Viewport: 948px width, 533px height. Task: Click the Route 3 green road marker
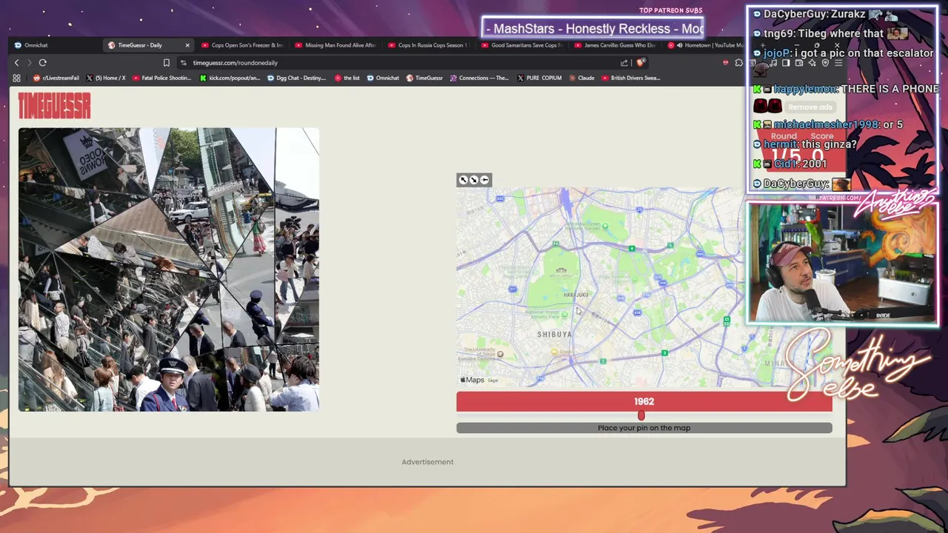click(x=664, y=353)
